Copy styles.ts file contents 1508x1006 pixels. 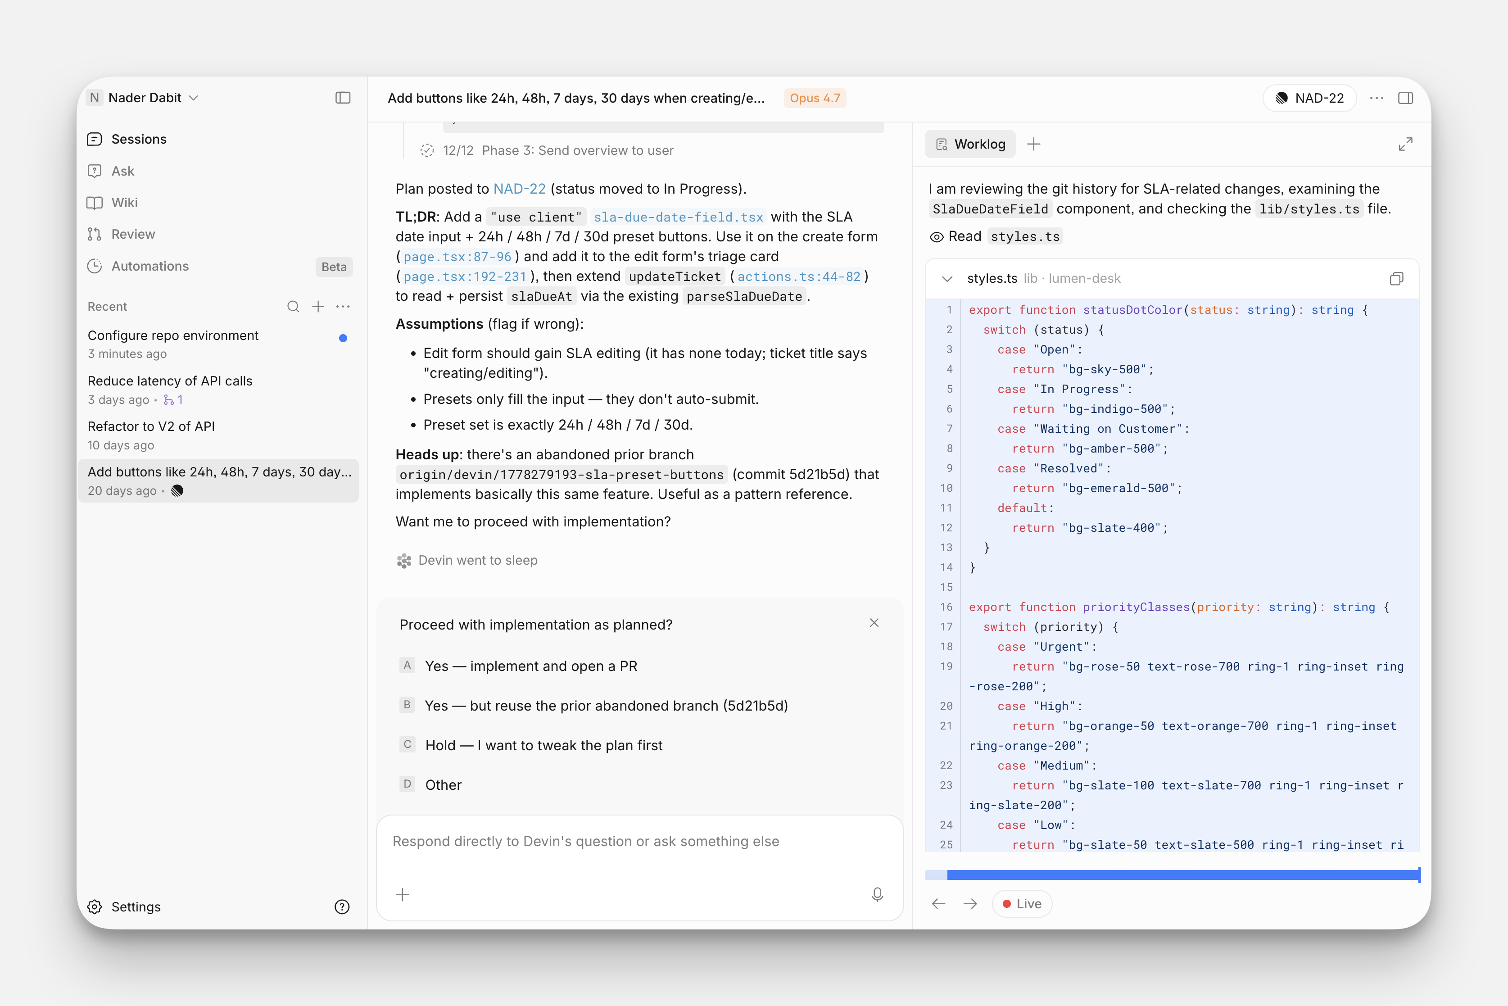point(1396,278)
